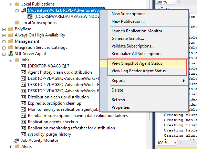Click the Local Subscriptions folder icon
Viewport: 197px width, 149px height.
click(17, 23)
